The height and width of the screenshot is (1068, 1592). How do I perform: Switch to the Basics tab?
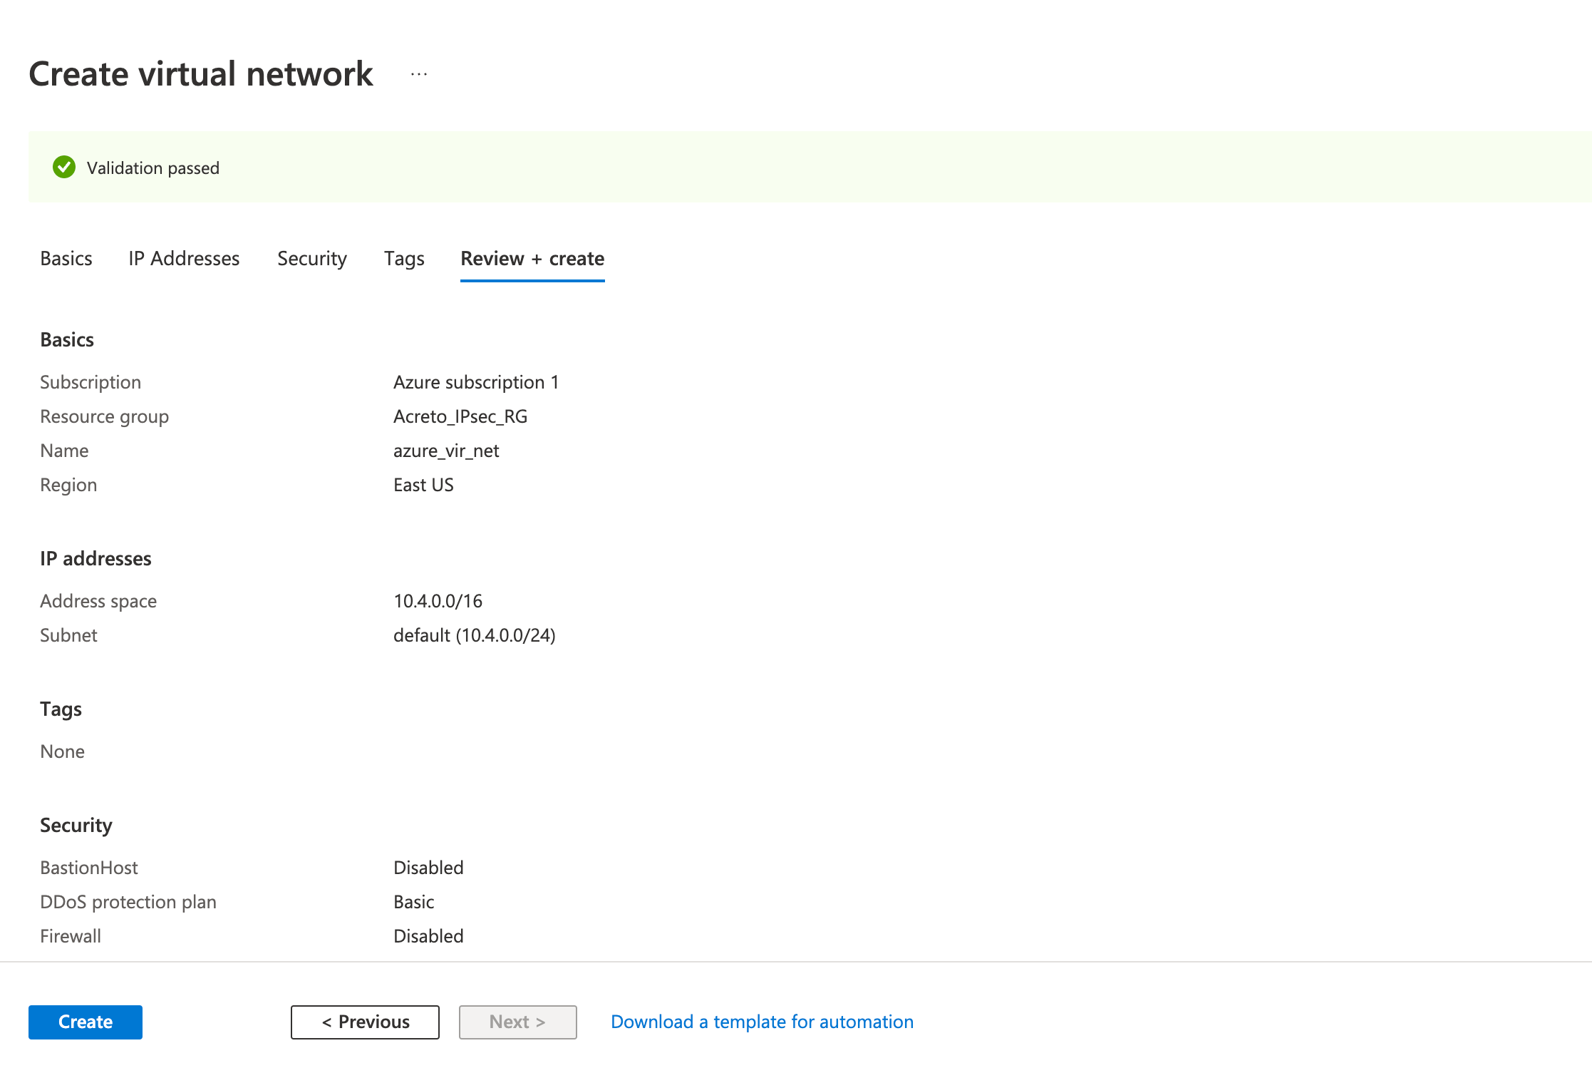click(x=66, y=258)
